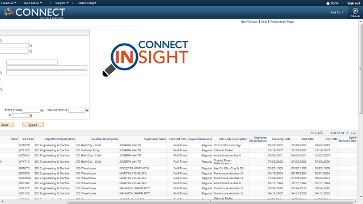Click the CONNECT Maryland Judiciary logo
The width and height of the screenshot is (363, 204).
pos(33,12)
